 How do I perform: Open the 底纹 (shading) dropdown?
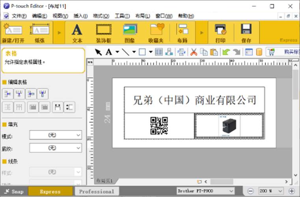[x=56, y=148]
